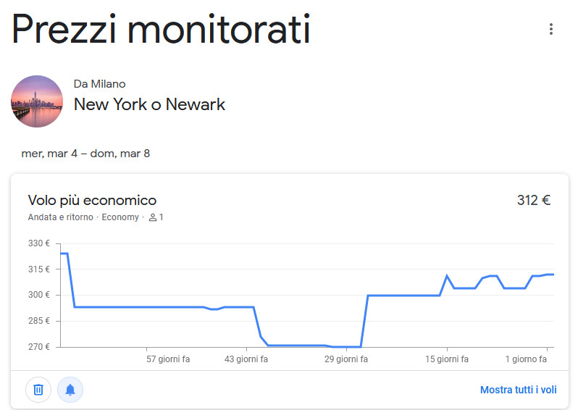Viewport: 578px width, 410px height.
Task: Delete this tracked price with trash icon
Action: click(38, 390)
